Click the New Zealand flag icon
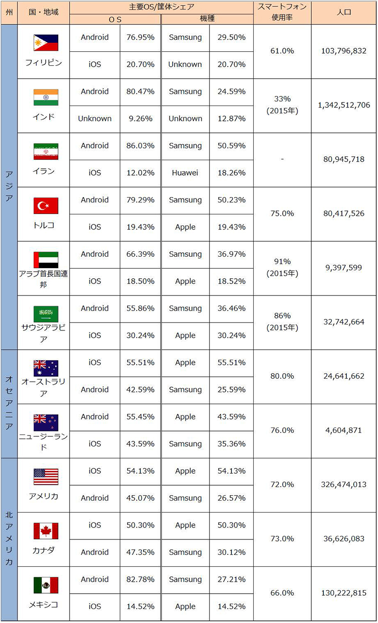This screenshot has width=378, height=623. click(46, 422)
